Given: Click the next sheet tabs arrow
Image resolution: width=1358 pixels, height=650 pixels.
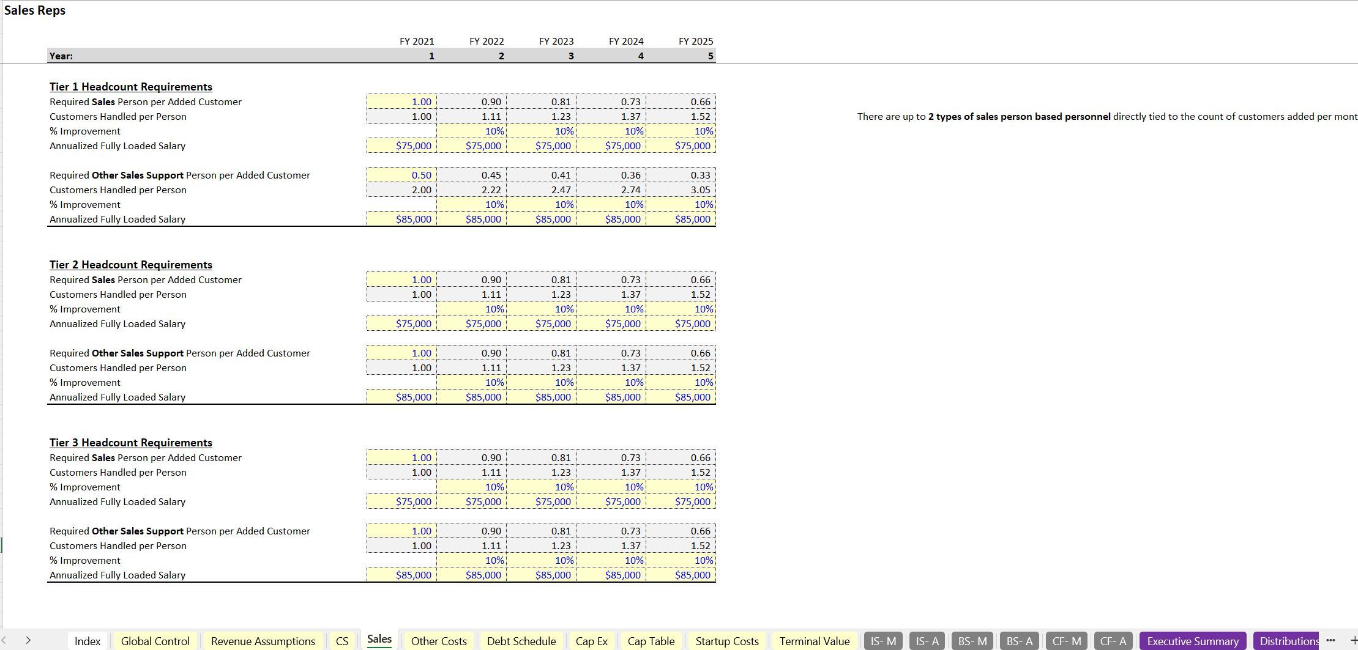Looking at the screenshot, I should tap(28, 641).
